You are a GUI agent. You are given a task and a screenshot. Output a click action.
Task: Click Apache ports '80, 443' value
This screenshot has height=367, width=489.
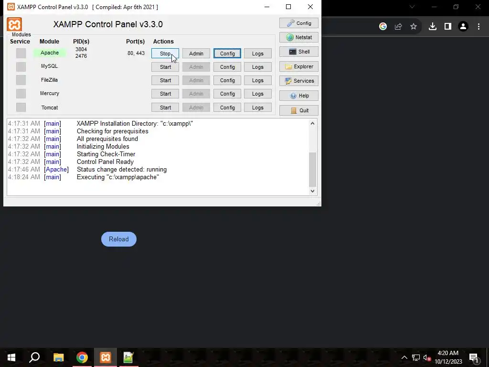(x=136, y=53)
